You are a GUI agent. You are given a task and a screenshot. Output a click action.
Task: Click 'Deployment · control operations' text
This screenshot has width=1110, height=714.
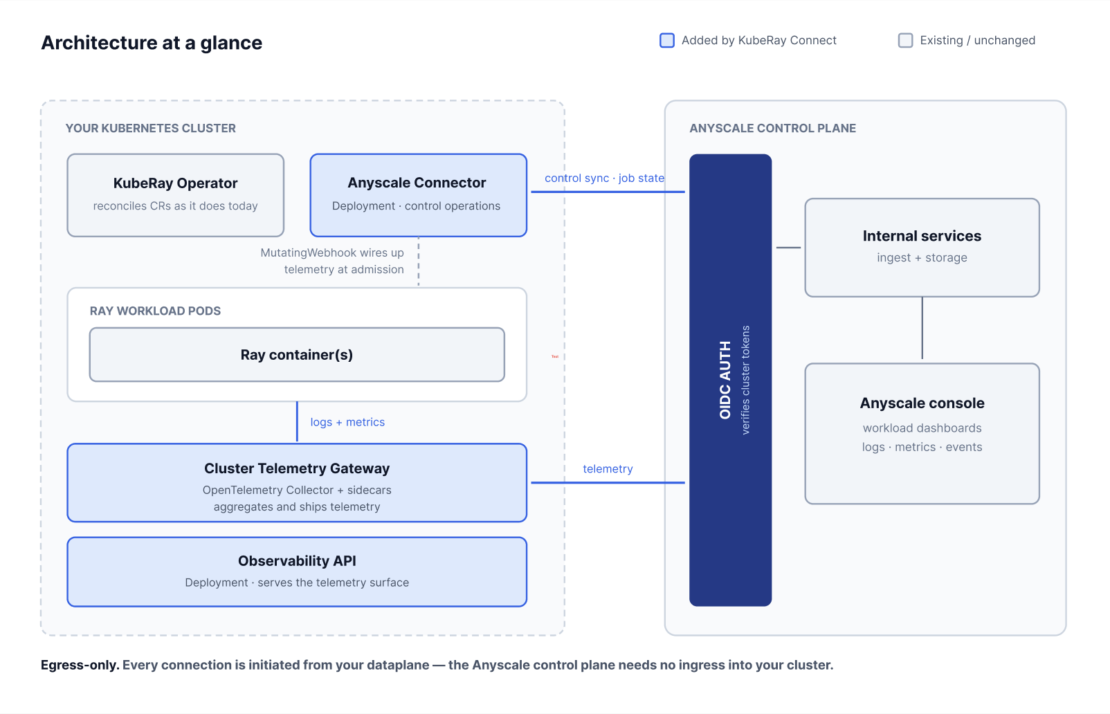coord(416,205)
